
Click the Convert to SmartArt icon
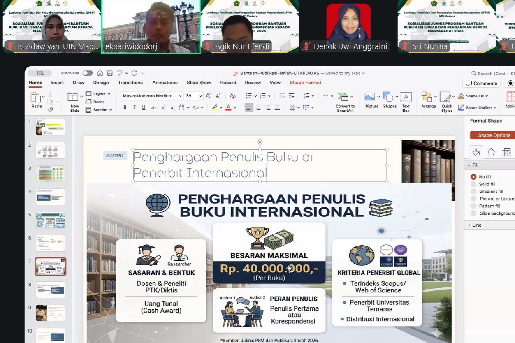[x=345, y=101]
